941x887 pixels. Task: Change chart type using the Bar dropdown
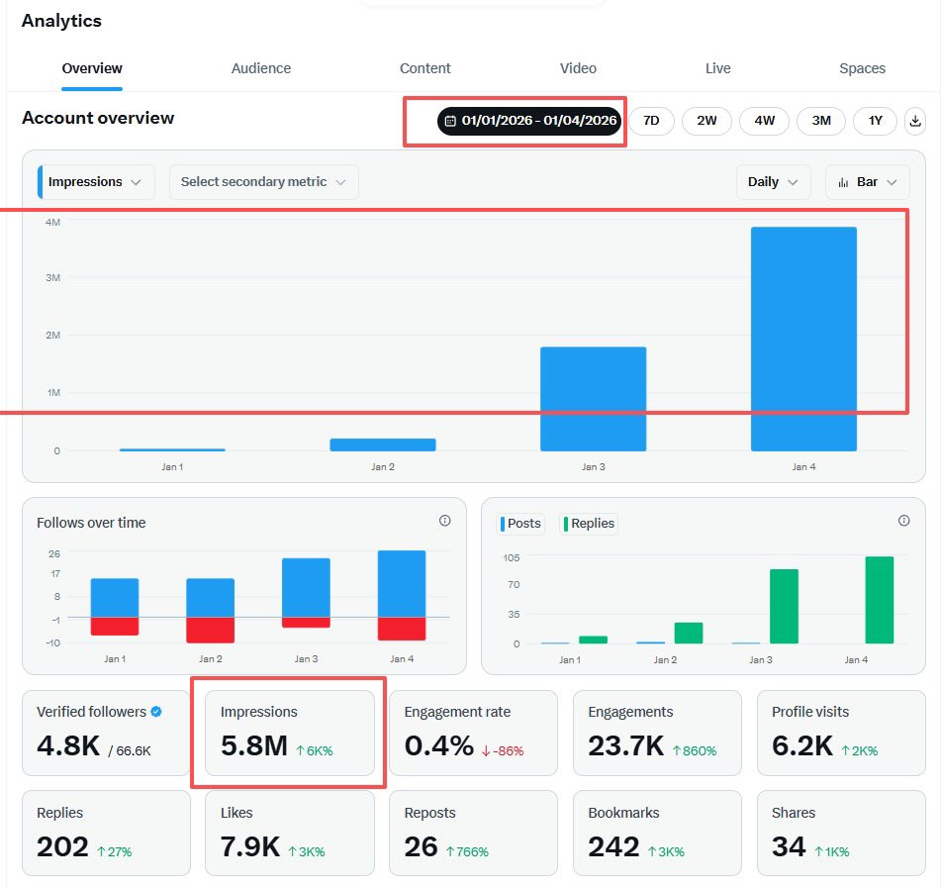(867, 182)
